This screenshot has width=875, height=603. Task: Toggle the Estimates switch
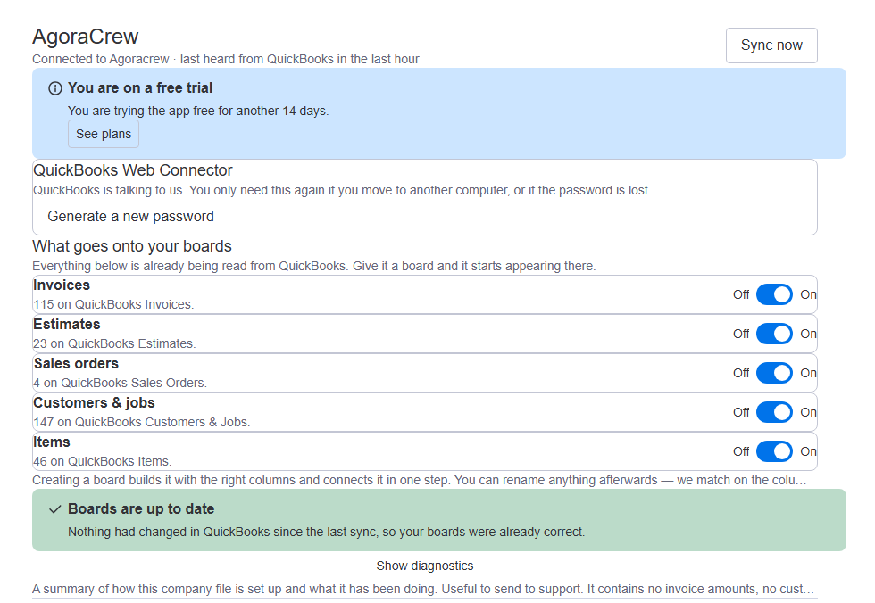pyautogui.click(x=774, y=334)
